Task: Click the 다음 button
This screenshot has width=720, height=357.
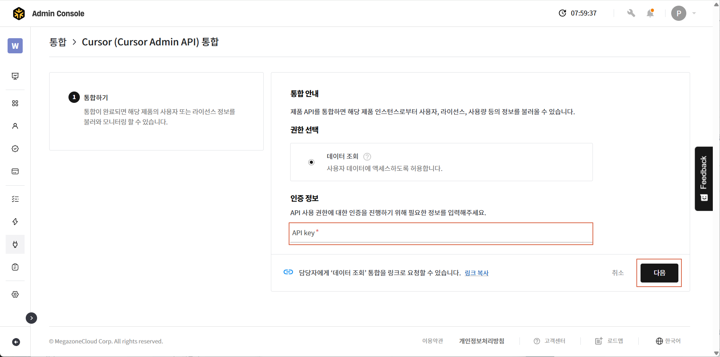Action: click(x=659, y=273)
